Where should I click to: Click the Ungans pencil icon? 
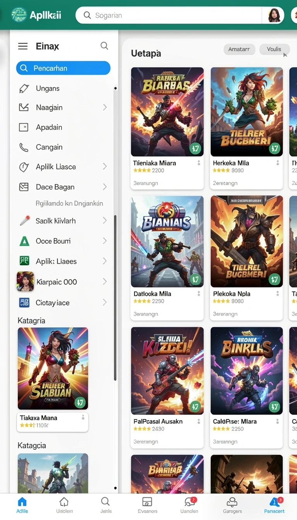pos(24,89)
